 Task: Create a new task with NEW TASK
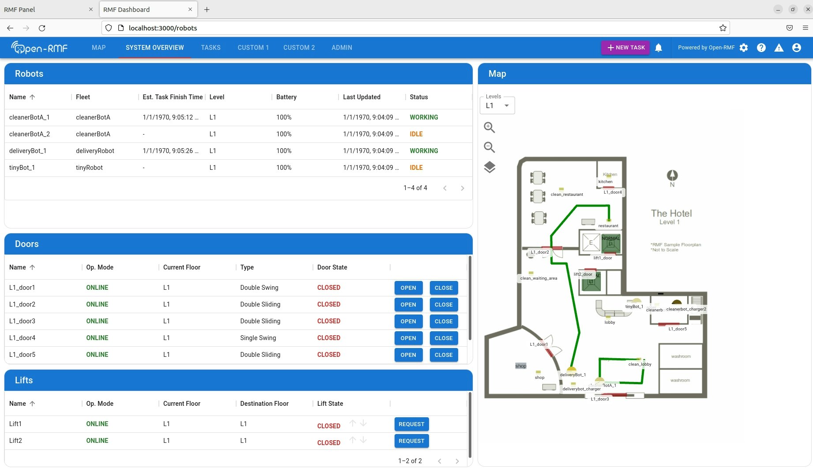[x=625, y=47]
